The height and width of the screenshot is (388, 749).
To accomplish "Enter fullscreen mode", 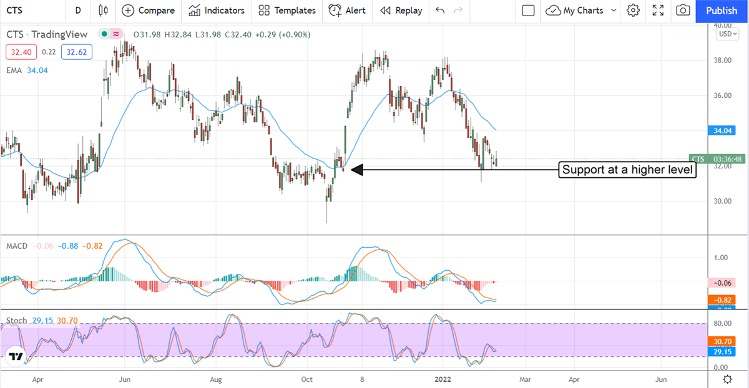I will [658, 11].
